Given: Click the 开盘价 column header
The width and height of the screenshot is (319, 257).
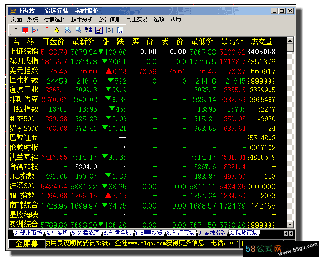Looking at the screenshot, I should (x=53, y=42).
